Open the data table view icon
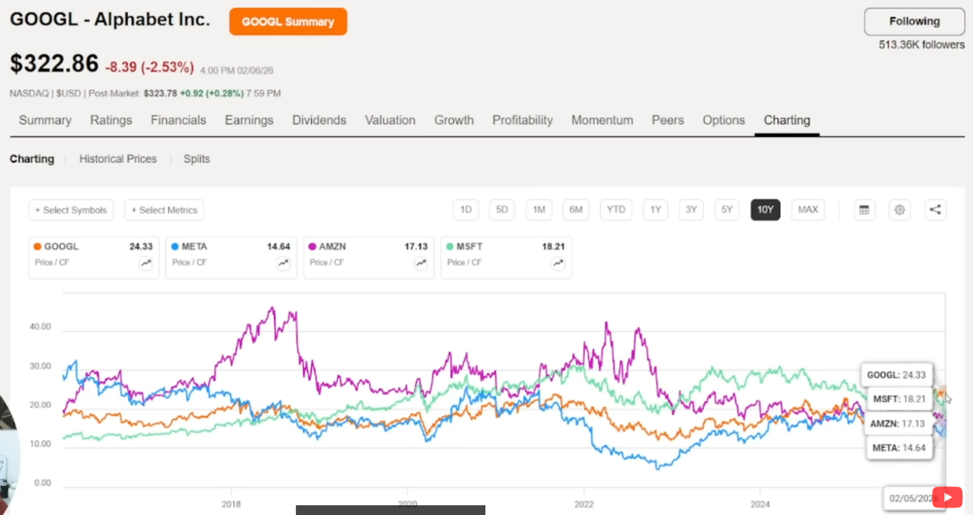 click(x=863, y=210)
